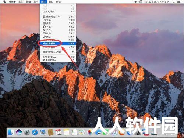Image resolution: width=184 pixels, height=138 pixels.
Task: Open Reminders list icon in Dock
Action: coord(74,132)
